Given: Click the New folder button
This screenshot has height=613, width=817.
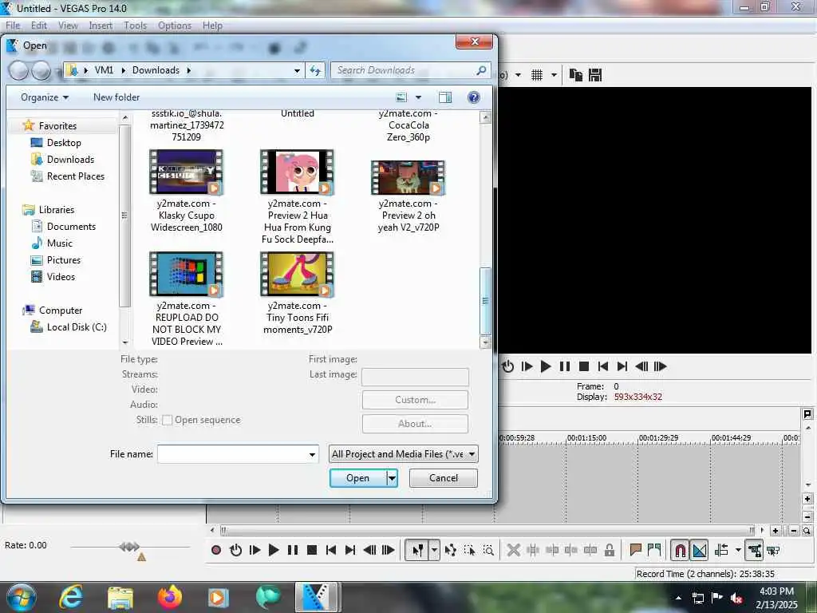Looking at the screenshot, I should pos(116,97).
